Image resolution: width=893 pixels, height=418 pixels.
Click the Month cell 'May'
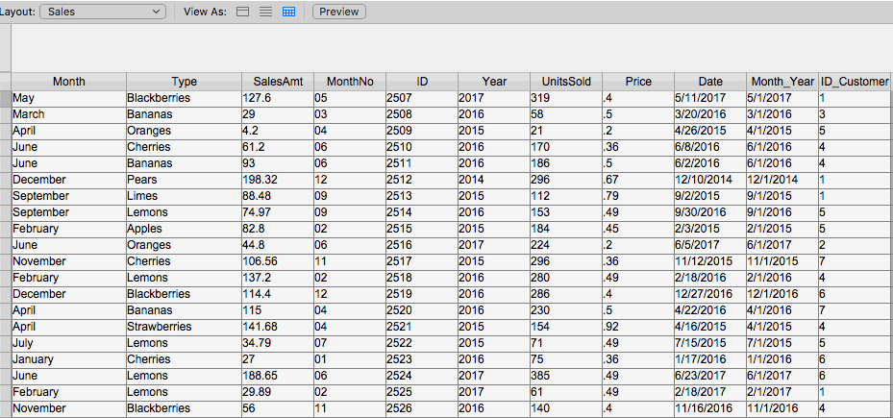[x=69, y=99]
